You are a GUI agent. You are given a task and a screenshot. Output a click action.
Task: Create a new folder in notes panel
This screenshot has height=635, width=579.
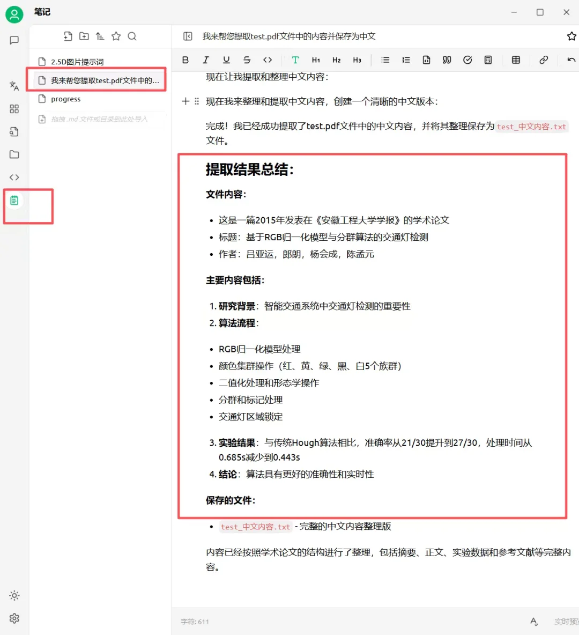(84, 36)
